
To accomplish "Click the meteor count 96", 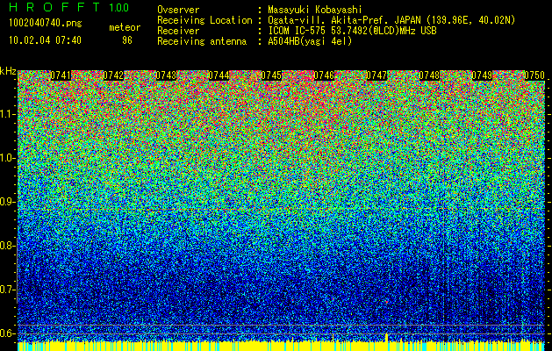I will tap(127, 40).
